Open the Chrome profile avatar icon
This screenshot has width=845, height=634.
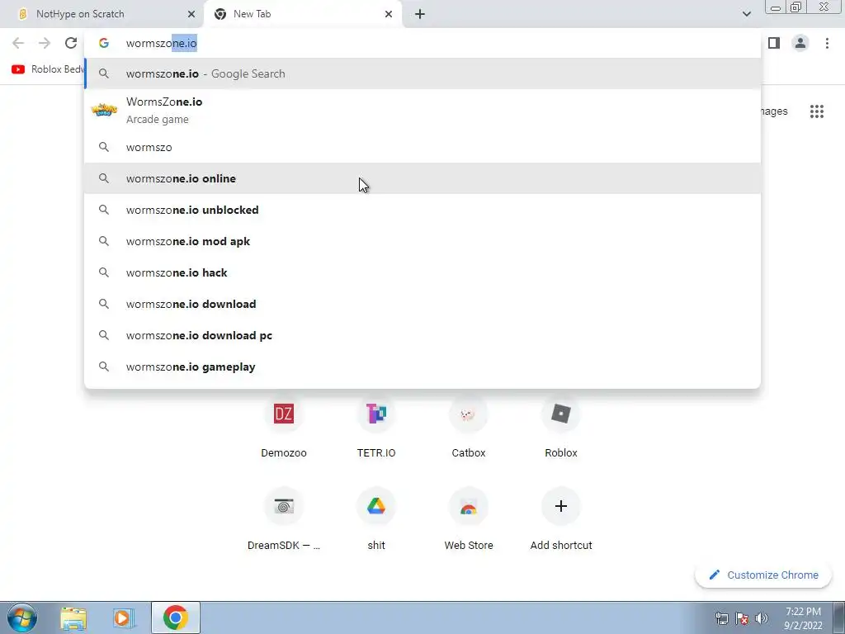point(800,43)
